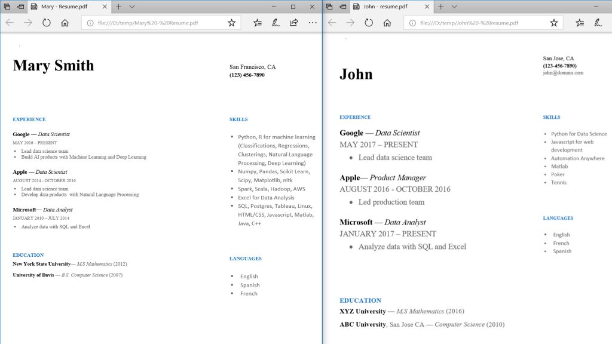Add Mary resume to favorites with star
612x344 pixels.
[232, 23]
